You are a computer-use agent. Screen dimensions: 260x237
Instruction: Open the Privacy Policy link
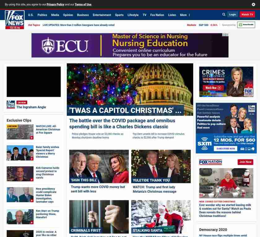click(x=55, y=4)
